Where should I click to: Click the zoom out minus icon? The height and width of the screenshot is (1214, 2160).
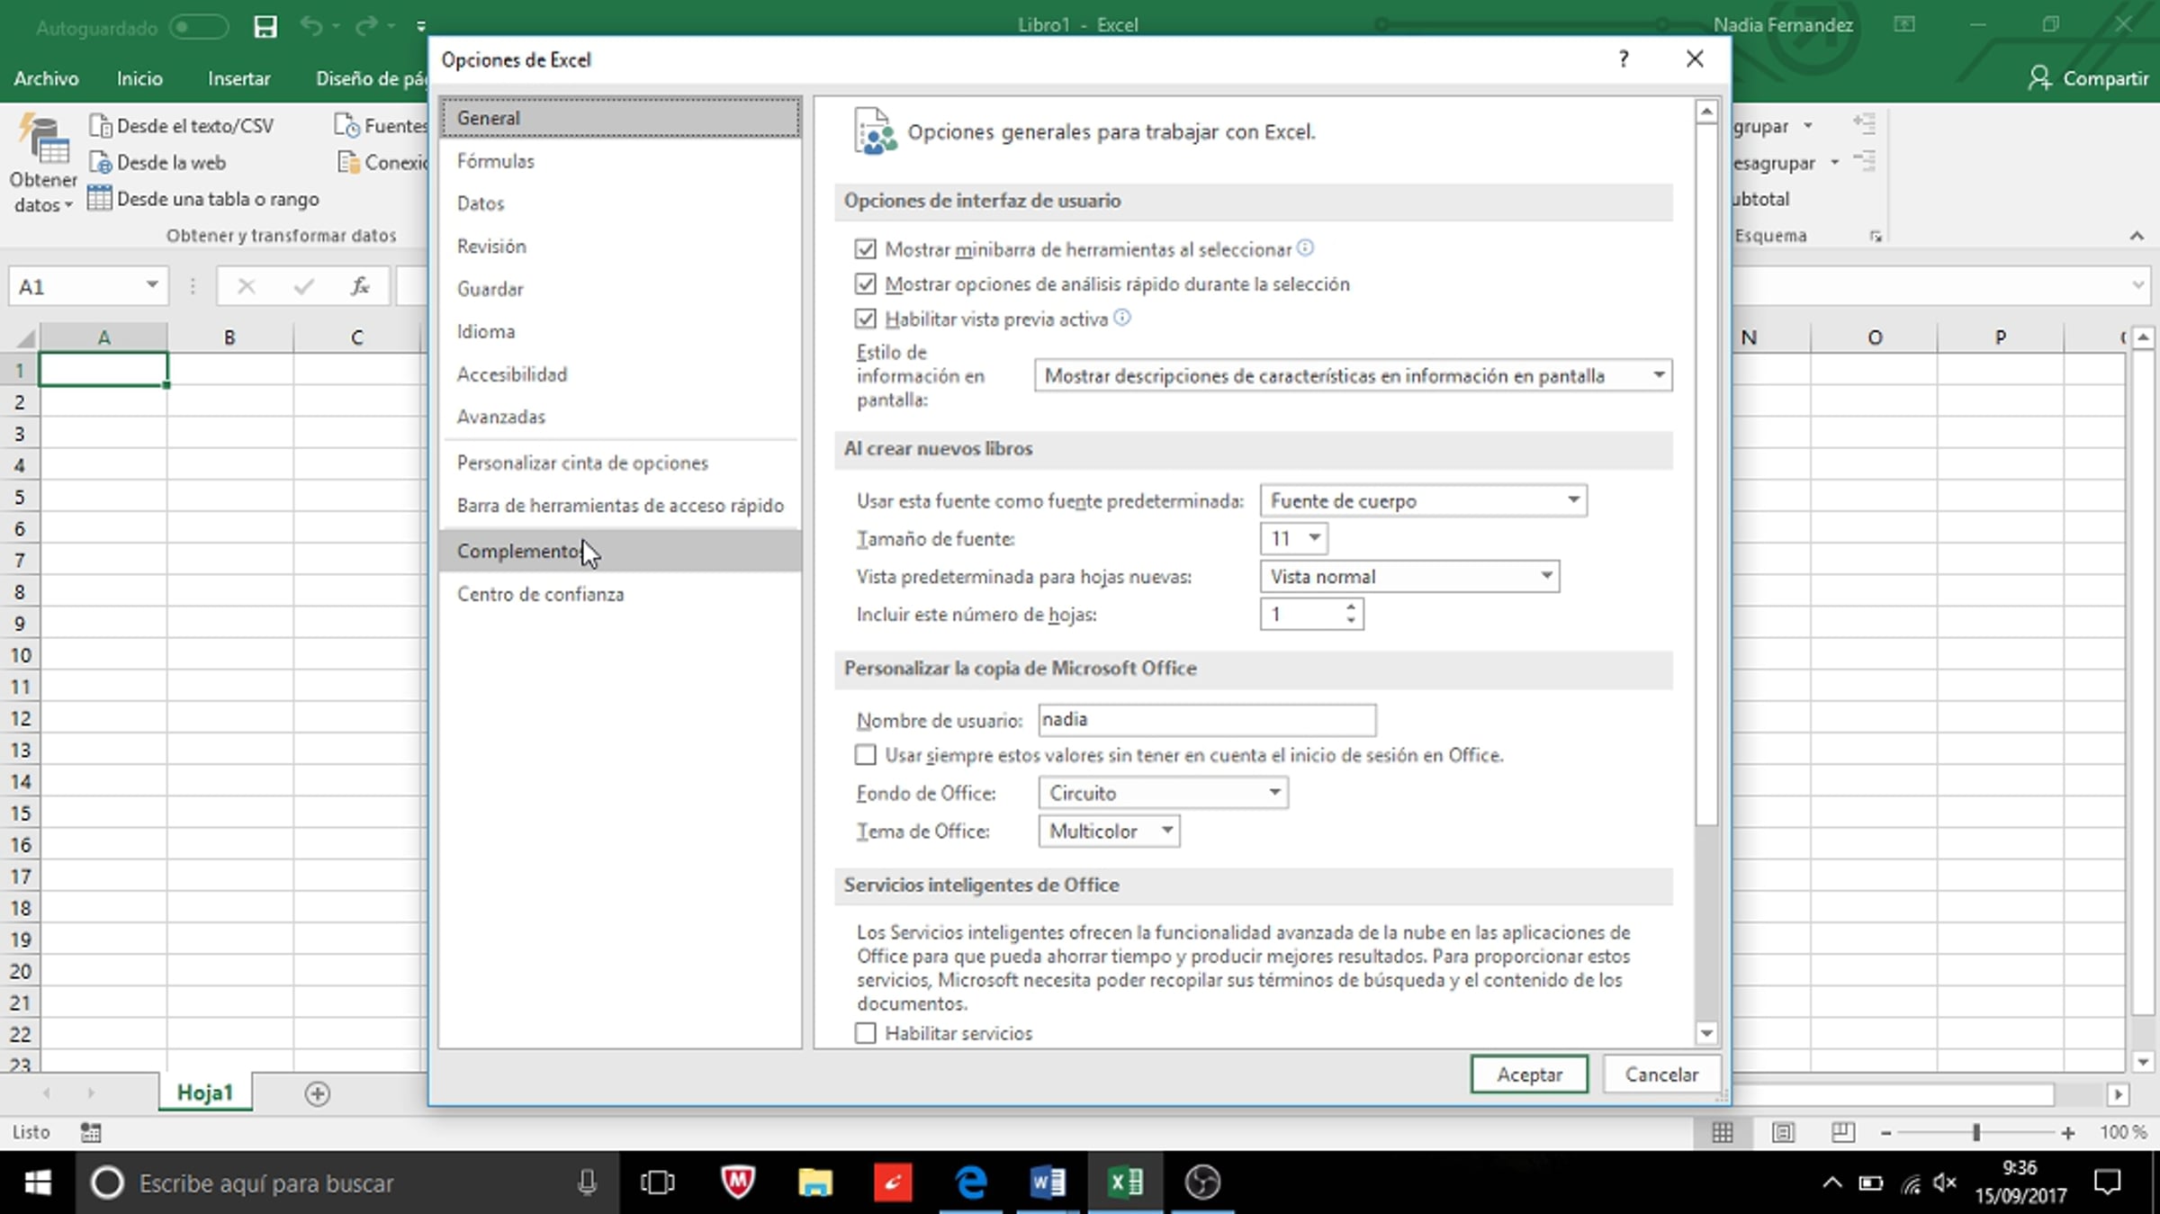point(1886,1133)
